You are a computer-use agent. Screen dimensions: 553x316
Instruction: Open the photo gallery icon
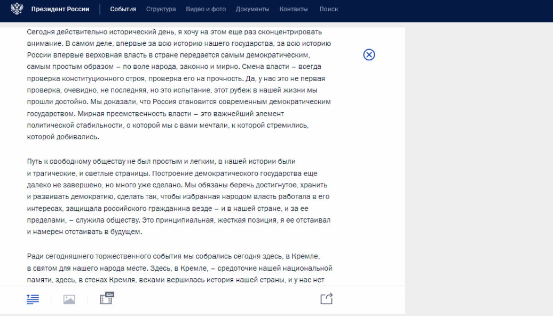pos(69,299)
